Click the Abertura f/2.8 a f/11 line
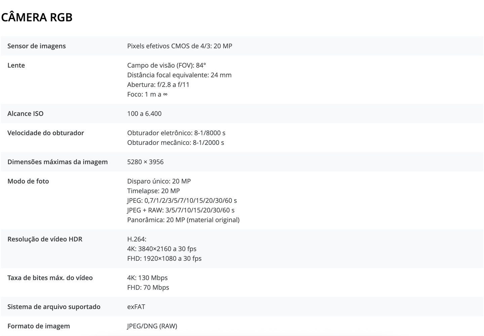The image size is (484, 336). tap(158, 85)
